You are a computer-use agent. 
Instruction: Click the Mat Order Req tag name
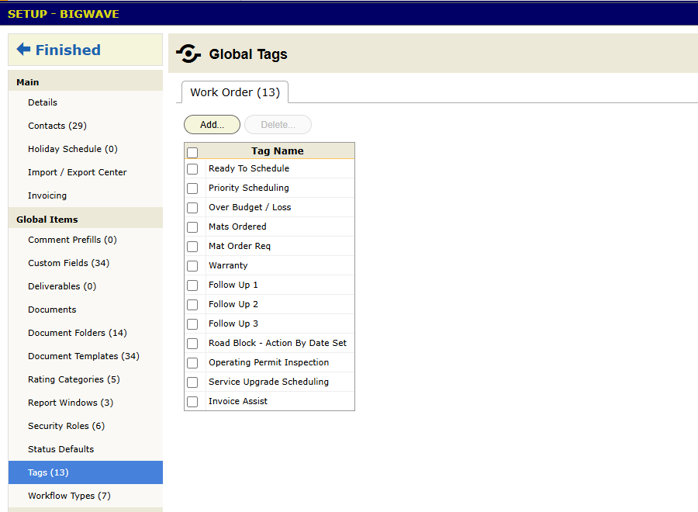(240, 246)
